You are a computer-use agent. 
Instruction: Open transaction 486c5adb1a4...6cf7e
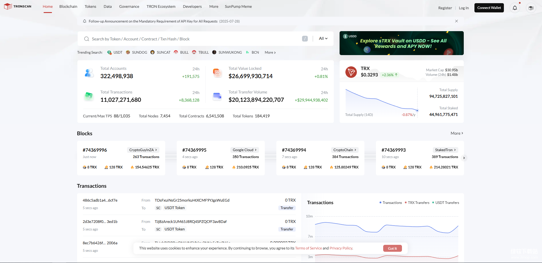[100, 200]
